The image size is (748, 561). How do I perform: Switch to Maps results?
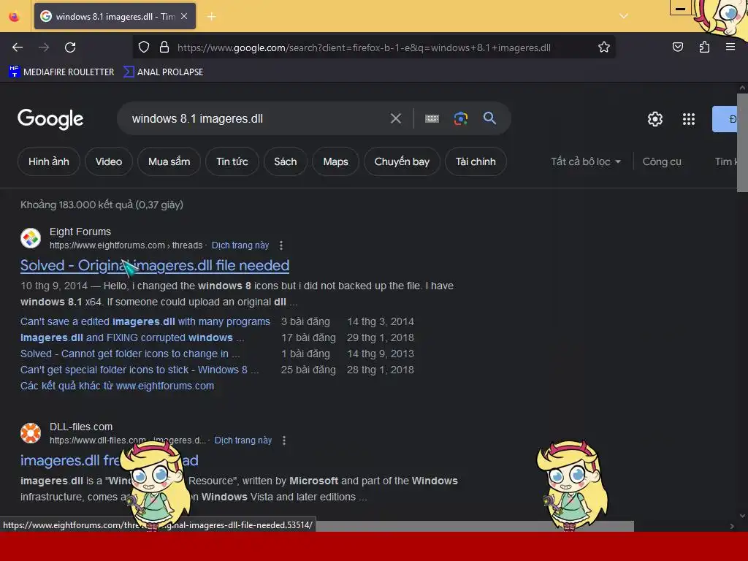[335, 161]
